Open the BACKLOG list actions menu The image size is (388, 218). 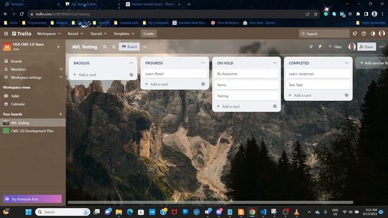pos(131,63)
